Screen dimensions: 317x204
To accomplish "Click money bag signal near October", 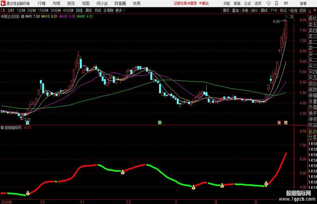I will point(28,193).
